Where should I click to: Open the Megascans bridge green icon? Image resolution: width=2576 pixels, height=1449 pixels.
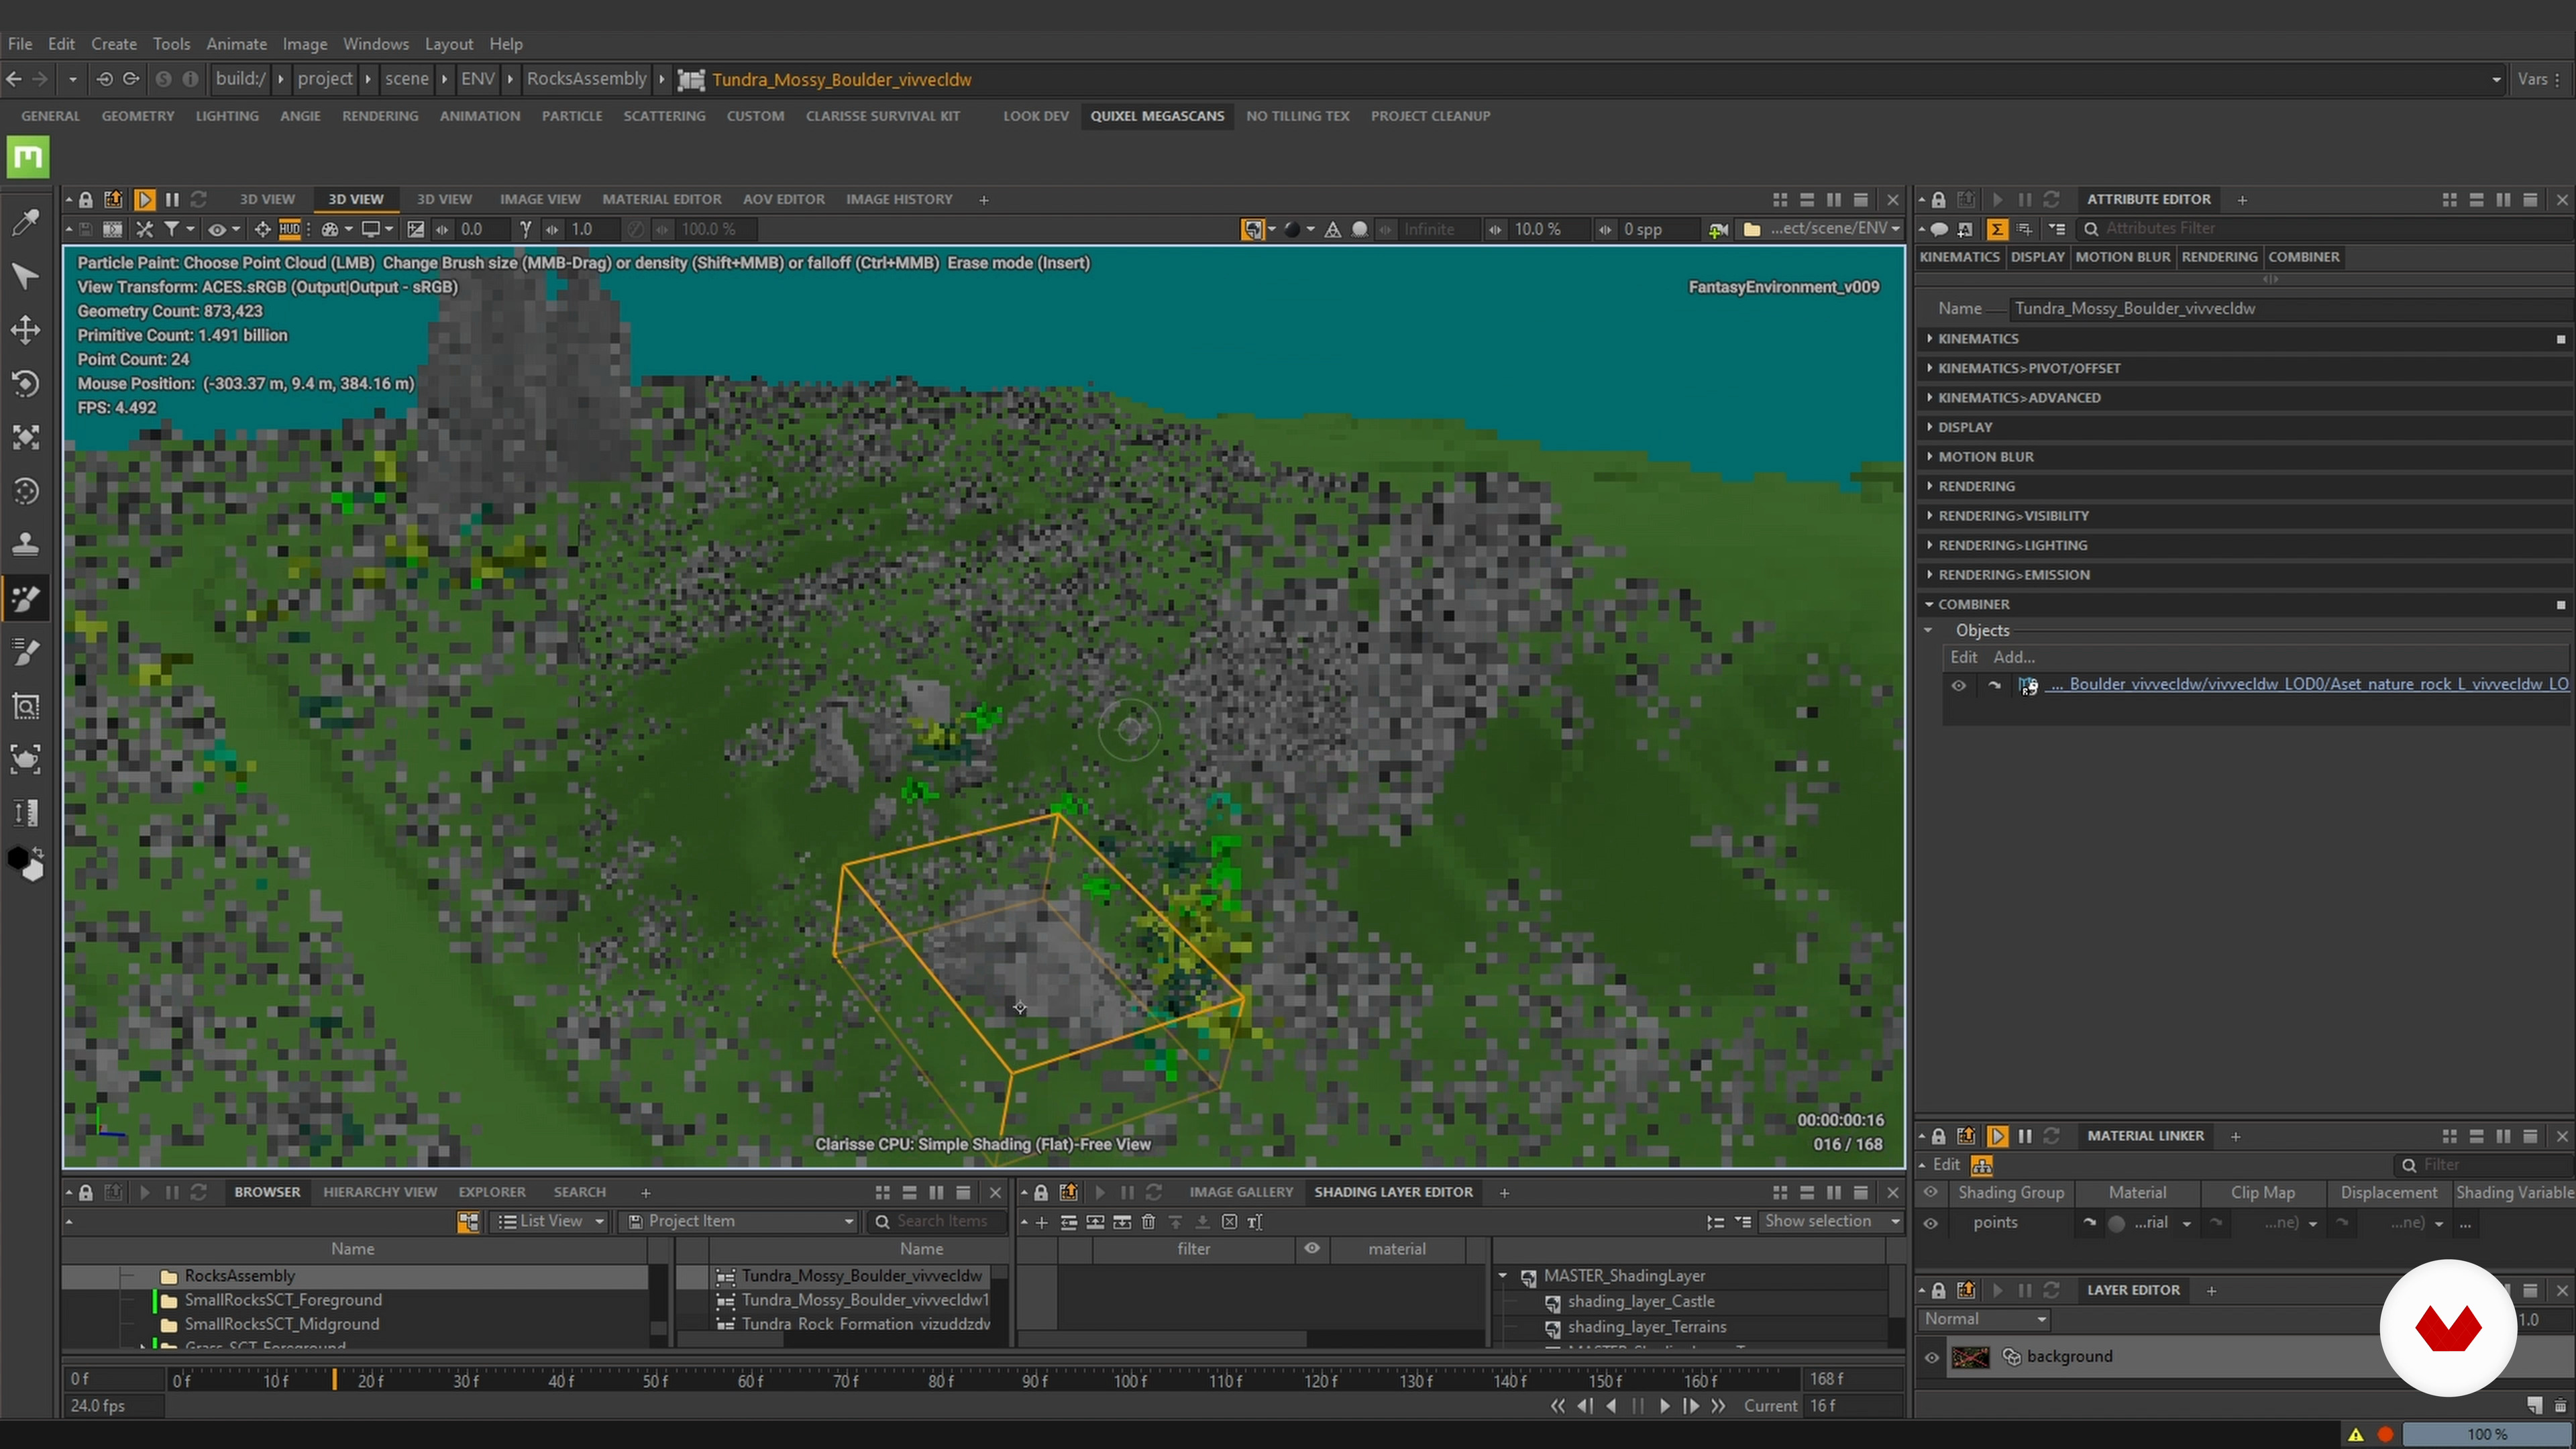[28, 157]
